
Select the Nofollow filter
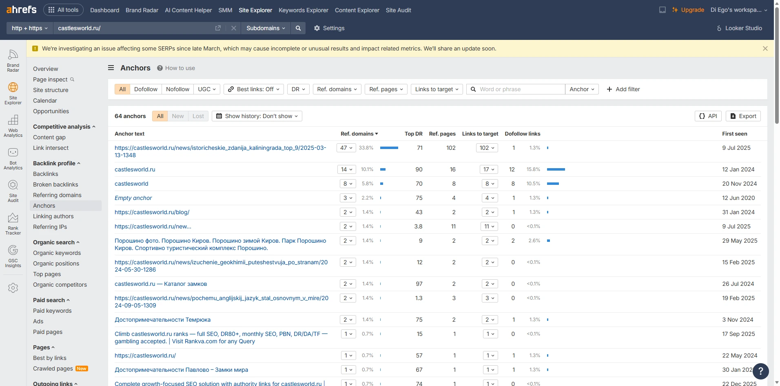pos(177,89)
